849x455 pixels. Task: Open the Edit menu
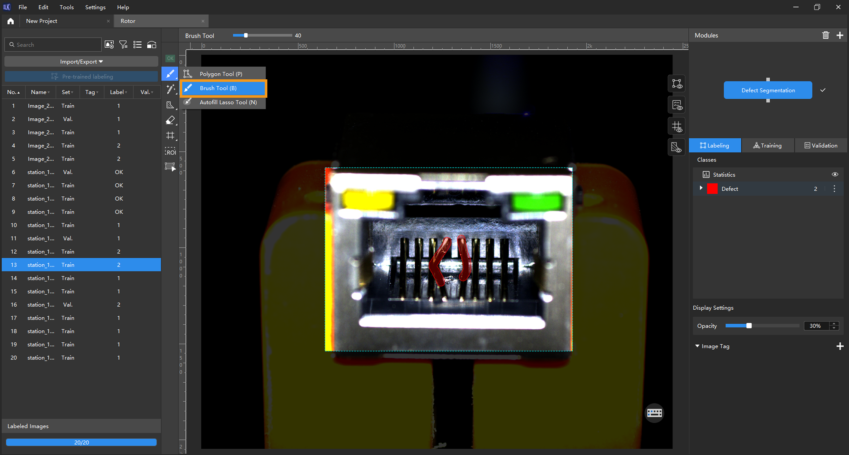(x=43, y=7)
